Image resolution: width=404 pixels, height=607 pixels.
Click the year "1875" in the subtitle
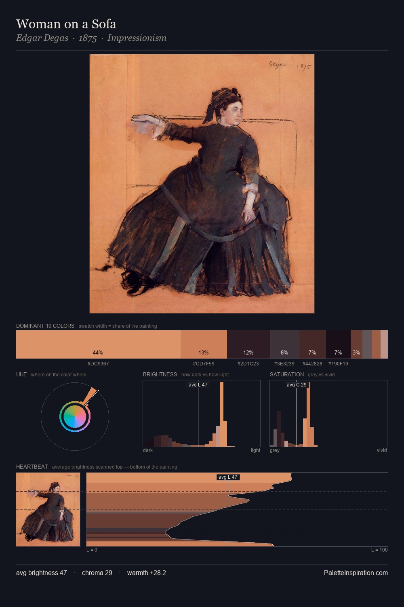tap(88, 38)
